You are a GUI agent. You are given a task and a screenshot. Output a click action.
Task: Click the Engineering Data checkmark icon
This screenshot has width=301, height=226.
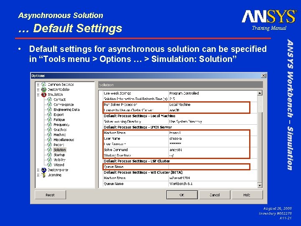coord(49,110)
